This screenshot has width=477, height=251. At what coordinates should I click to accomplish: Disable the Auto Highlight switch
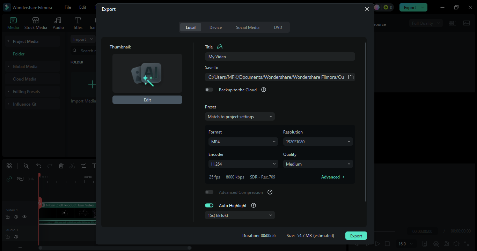(x=209, y=205)
